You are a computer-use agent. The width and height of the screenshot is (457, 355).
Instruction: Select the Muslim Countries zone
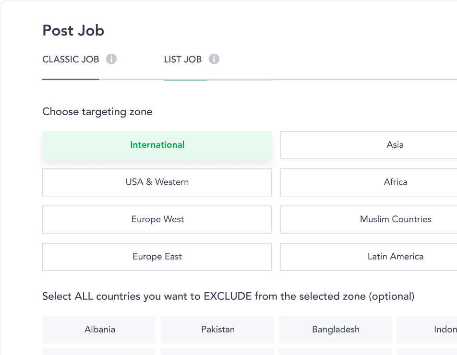[x=395, y=219]
